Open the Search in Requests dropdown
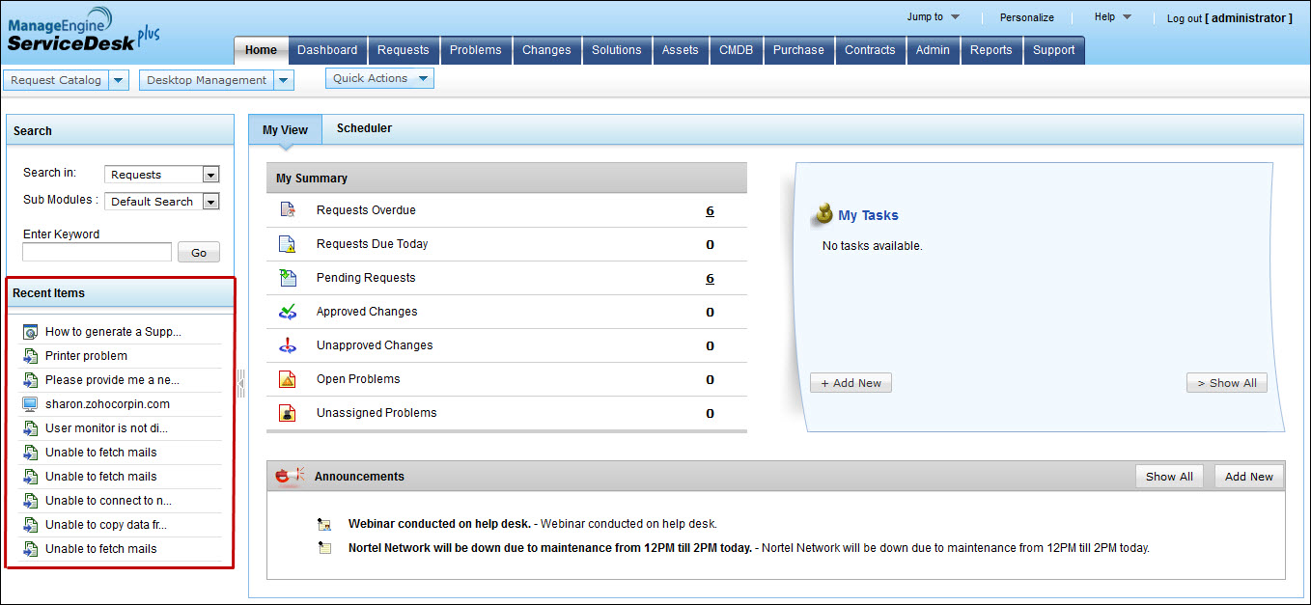 coord(210,175)
